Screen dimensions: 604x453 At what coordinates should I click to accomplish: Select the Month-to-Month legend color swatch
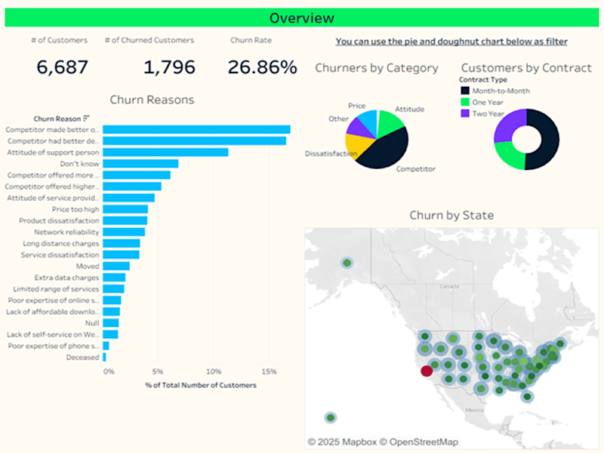coord(465,91)
